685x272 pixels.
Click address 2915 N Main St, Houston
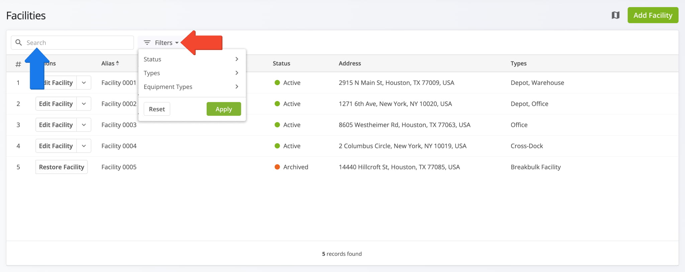pyautogui.click(x=396, y=83)
